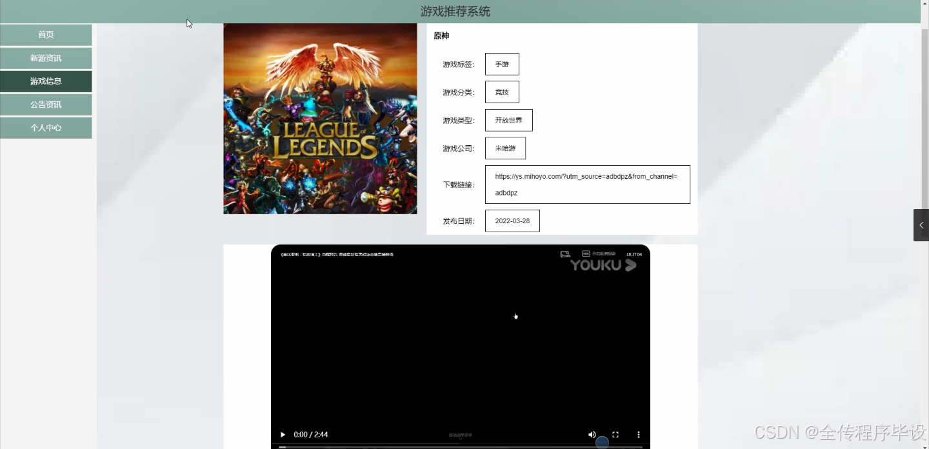Click the 游戏标签 label
Image resolution: width=929 pixels, height=449 pixels.
pyautogui.click(x=459, y=65)
